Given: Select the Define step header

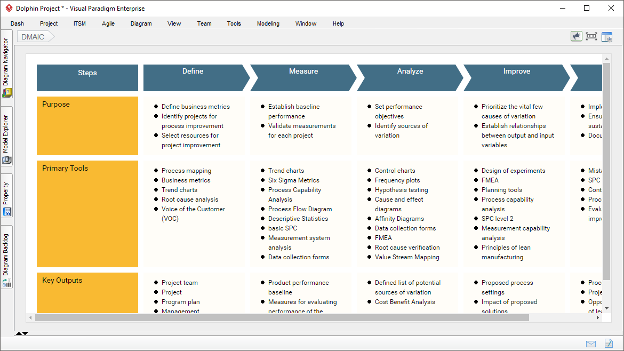Looking at the screenshot, I should [197, 78].
